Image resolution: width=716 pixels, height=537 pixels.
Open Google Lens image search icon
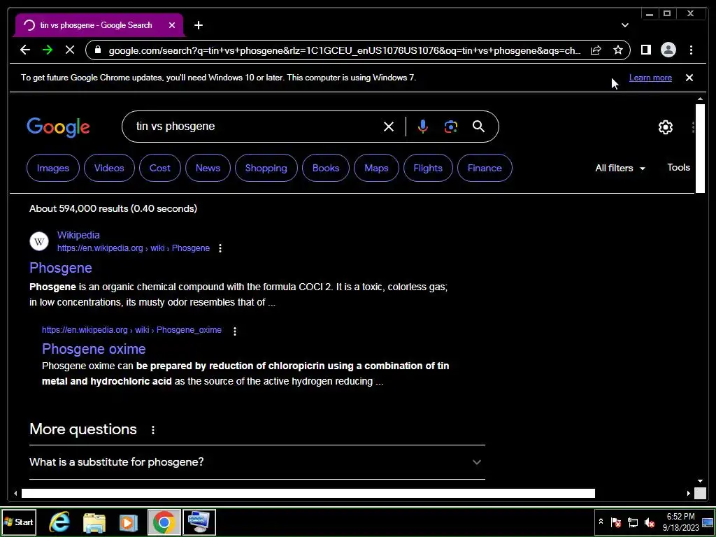pyautogui.click(x=451, y=127)
